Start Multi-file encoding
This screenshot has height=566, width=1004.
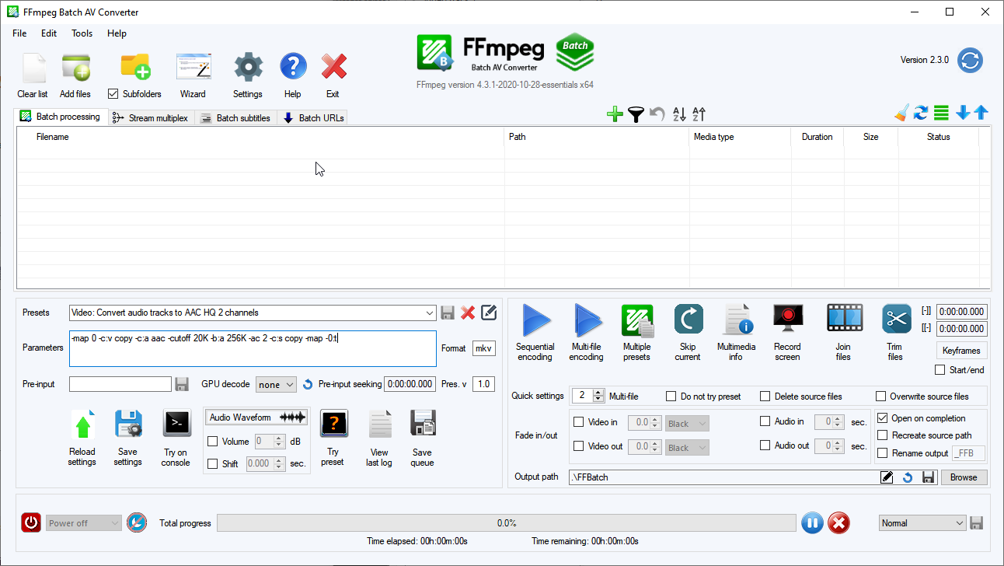point(587,320)
